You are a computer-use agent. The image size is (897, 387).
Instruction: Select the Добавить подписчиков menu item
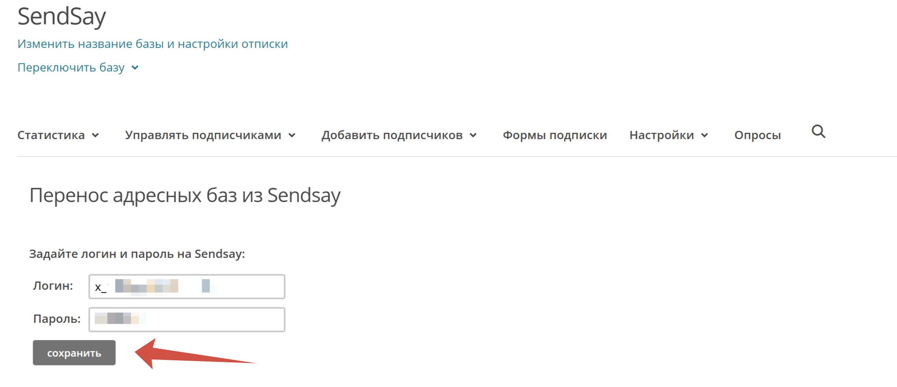(x=392, y=135)
